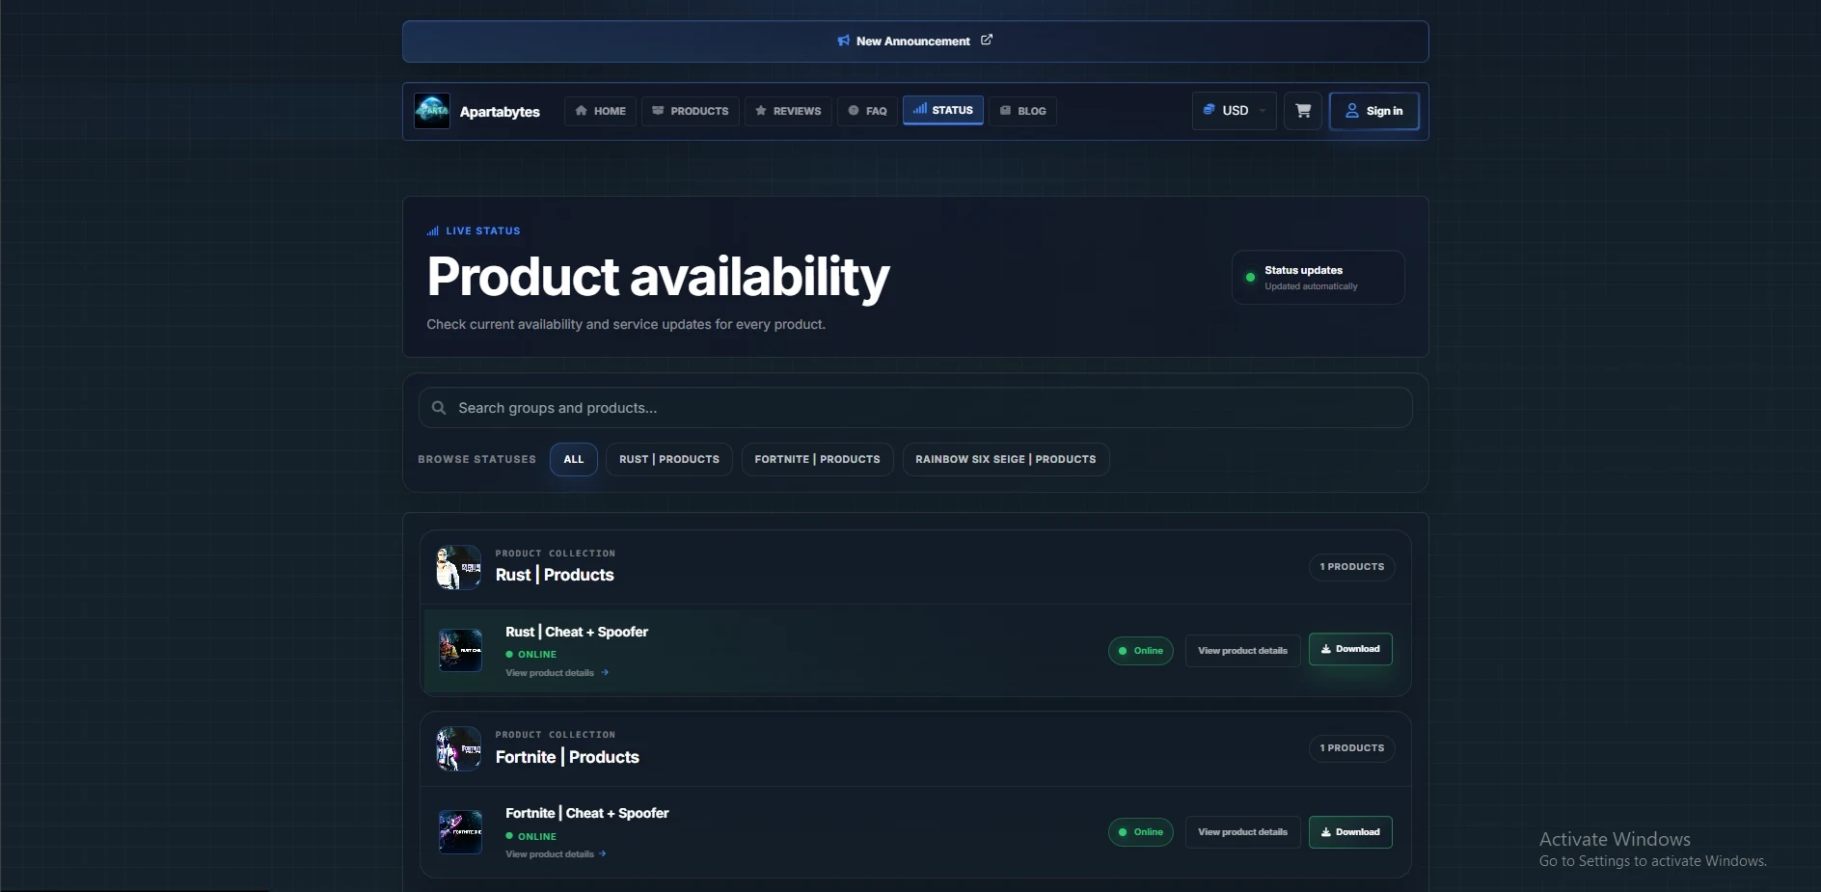Click the Apartabytes logo image
The height and width of the screenshot is (892, 1821).
click(x=432, y=111)
